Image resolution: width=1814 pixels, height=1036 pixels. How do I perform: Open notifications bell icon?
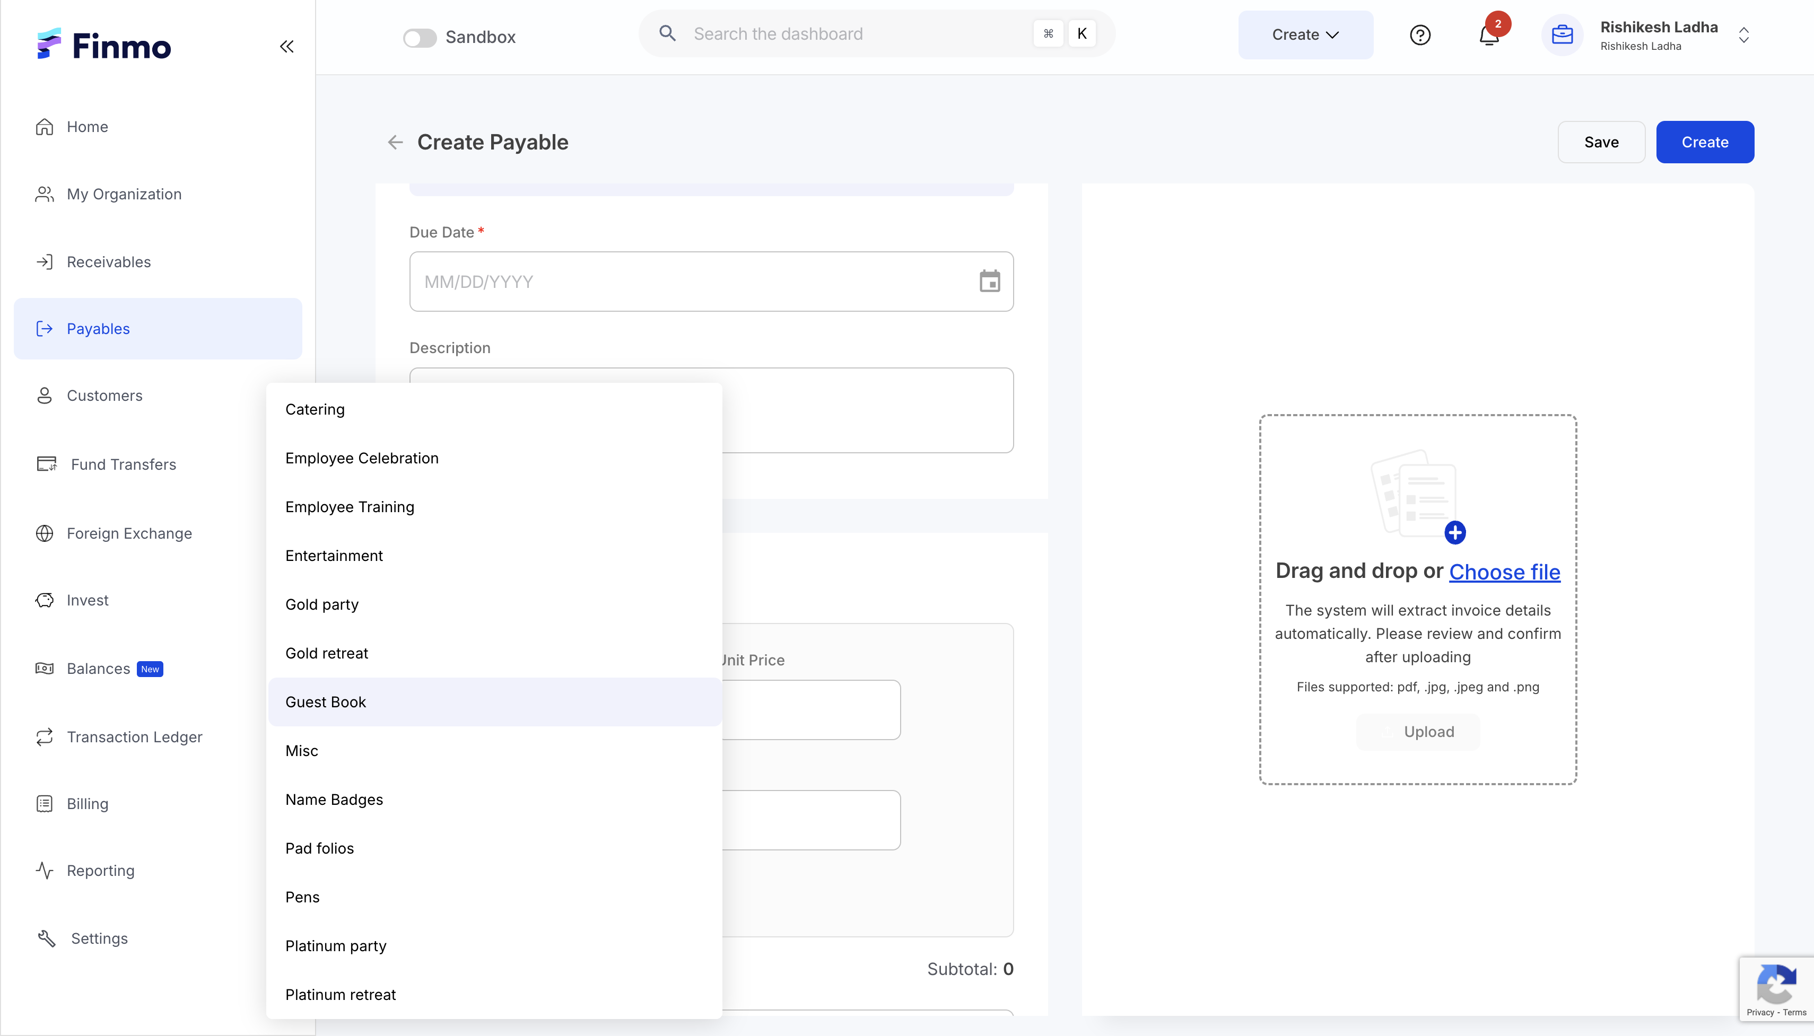[1488, 35]
